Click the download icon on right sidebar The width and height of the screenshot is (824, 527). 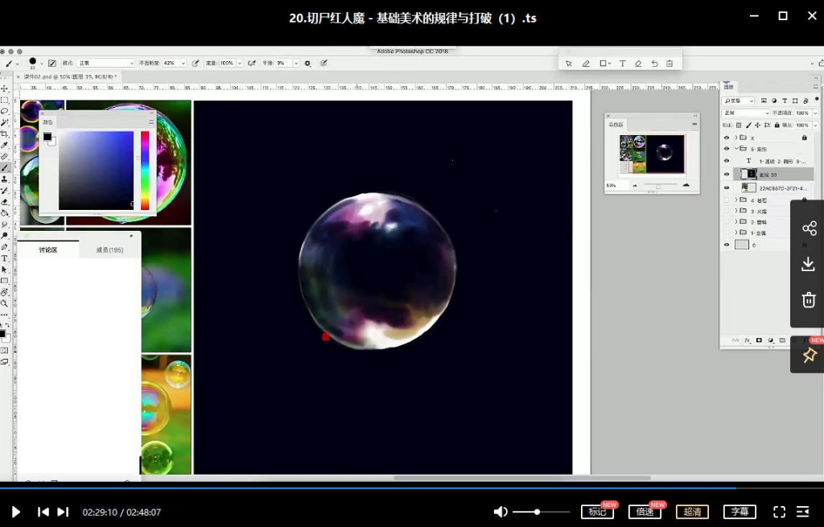[x=809, y=264]
